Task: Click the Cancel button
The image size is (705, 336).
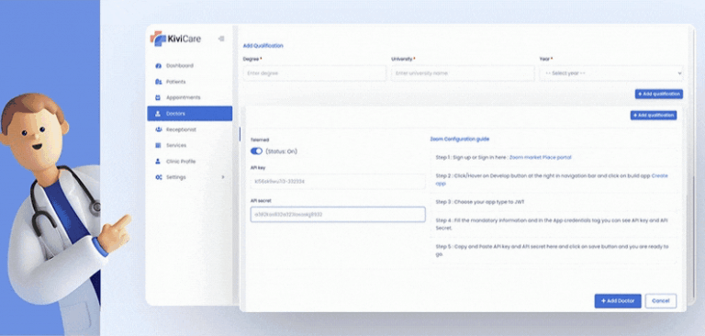Action: click(661, 301)
